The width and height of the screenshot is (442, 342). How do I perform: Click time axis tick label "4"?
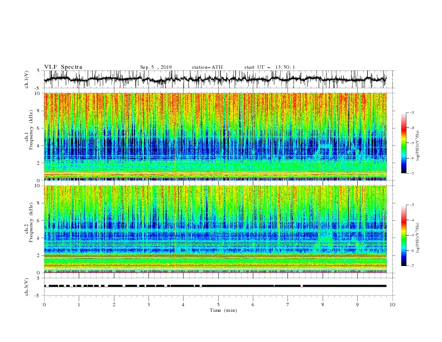183,305
